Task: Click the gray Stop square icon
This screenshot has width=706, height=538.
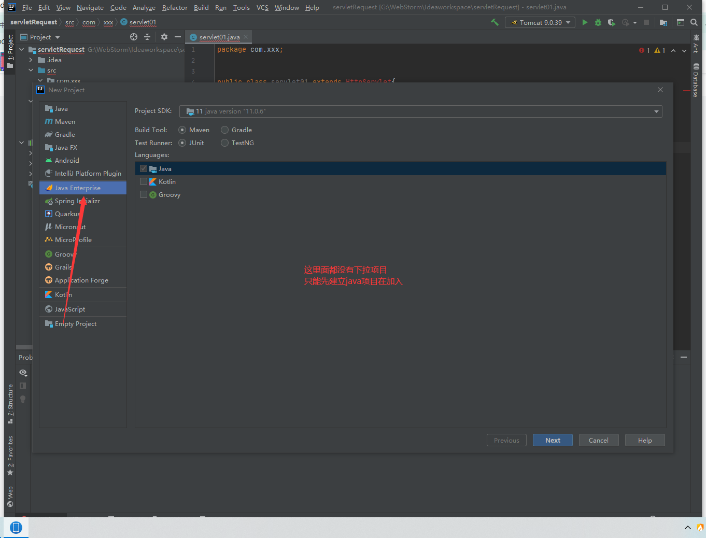Action: point(646,22)
